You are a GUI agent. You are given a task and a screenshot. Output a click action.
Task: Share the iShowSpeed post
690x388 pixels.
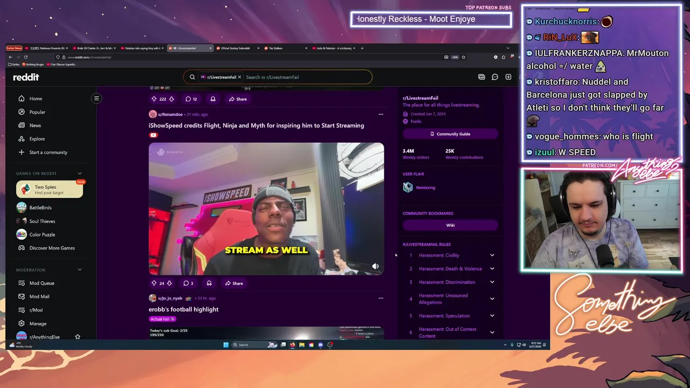(234, 283)
